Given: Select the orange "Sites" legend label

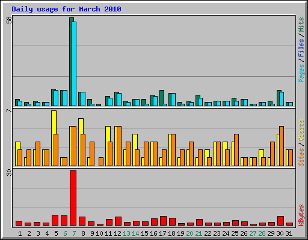Looking at the screenshot, I should [x=301, y=157].
